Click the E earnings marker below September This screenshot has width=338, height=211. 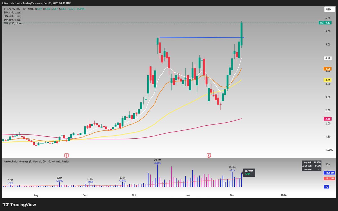[x=66, y=155]
